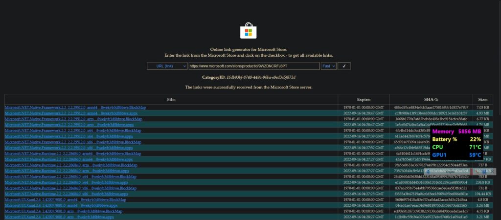Select the SHA-1 hash starting with 1668b177fa7afd2

pyautogui.click(x=431, y=119)
